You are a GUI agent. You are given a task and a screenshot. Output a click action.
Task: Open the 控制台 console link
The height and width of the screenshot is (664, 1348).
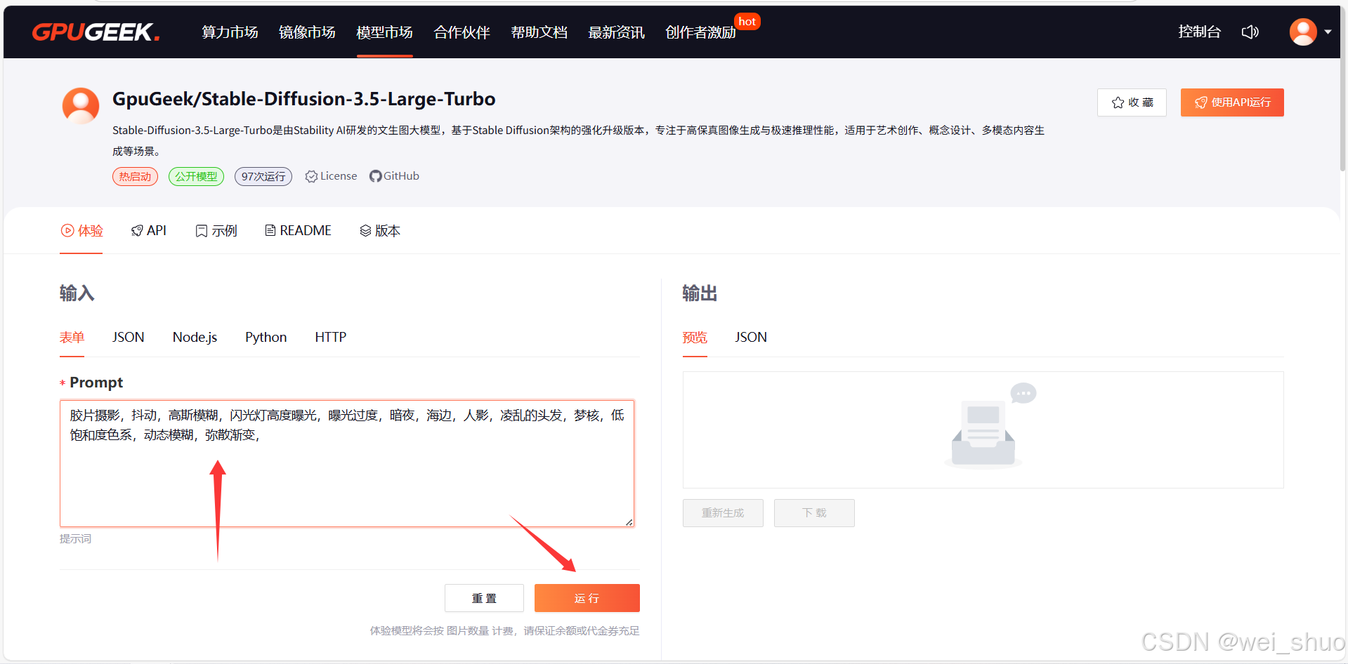point(1199,32)
